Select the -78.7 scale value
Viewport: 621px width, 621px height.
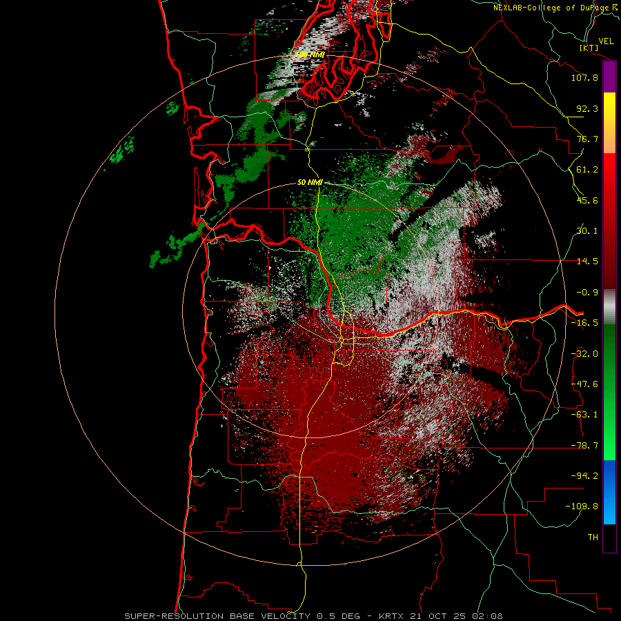[x=584, y=446]
